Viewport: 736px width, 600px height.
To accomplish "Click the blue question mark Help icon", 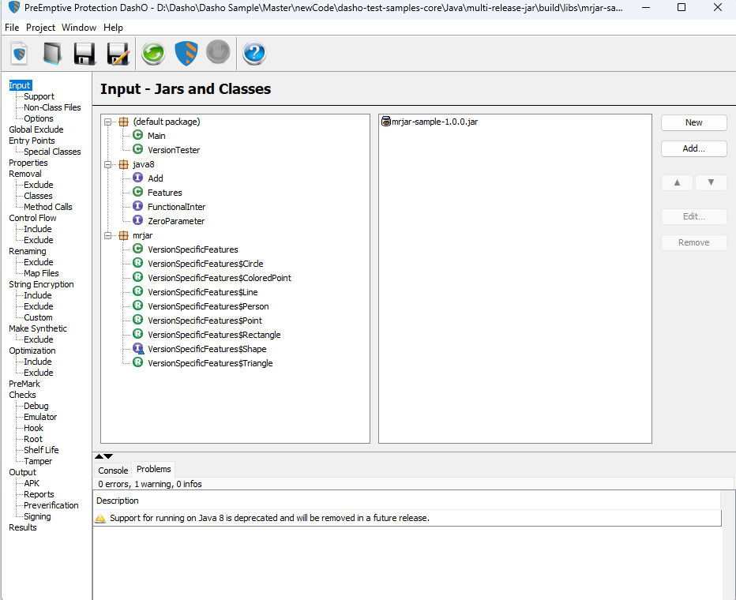I will coord(254,53).
